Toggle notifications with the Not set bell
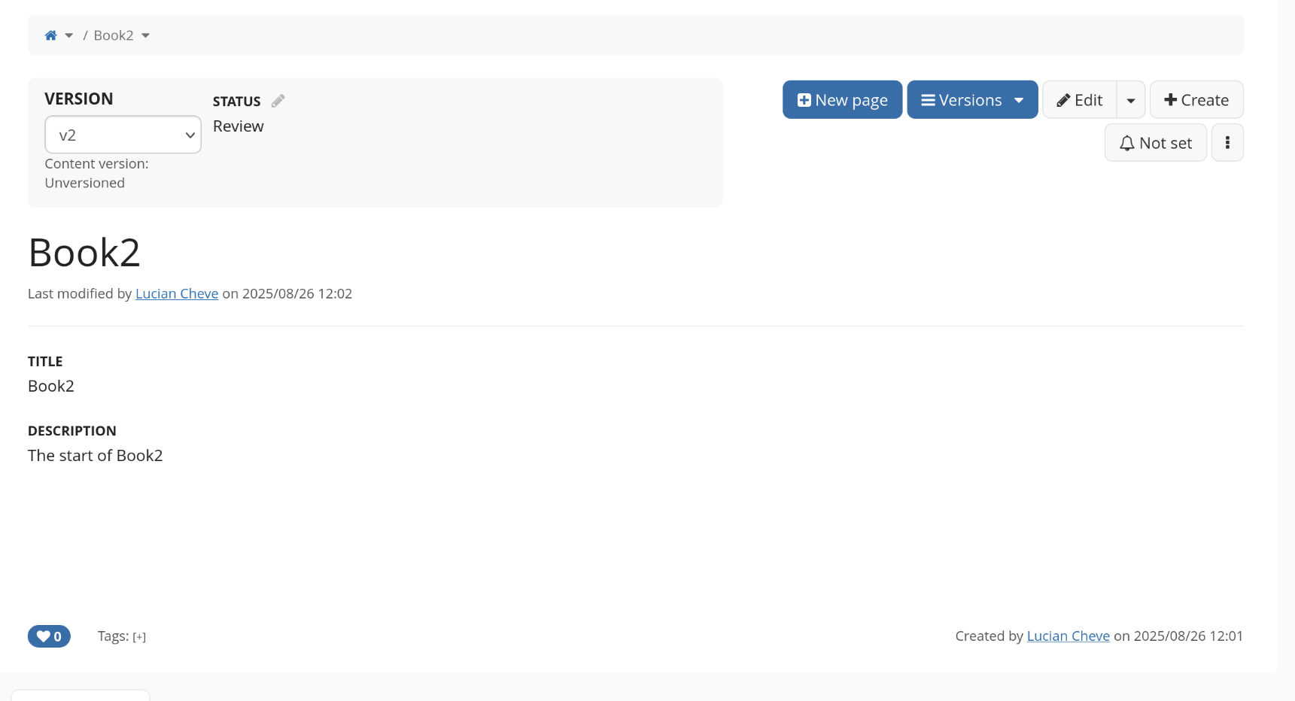The image size is (1295, 701). [1155, 143]
